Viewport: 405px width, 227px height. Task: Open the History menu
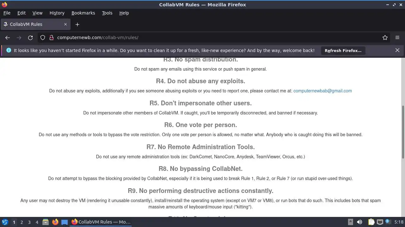click(57, 13)
